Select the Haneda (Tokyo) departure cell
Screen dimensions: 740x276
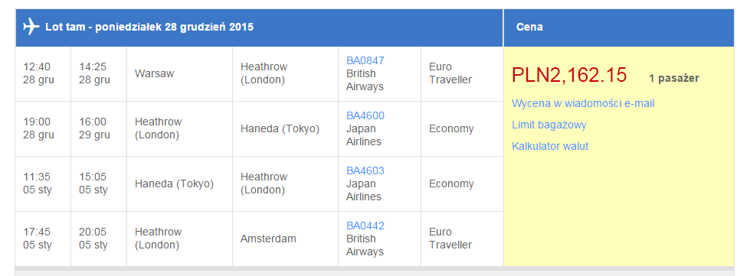click(180, 184)
